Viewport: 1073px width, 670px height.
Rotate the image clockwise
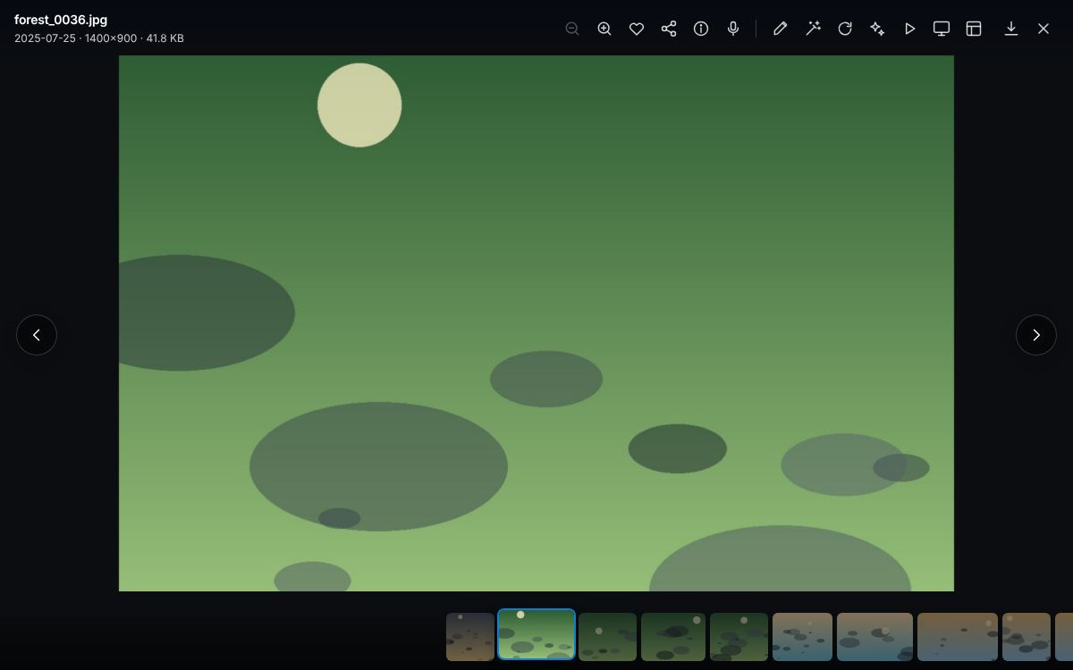point(845,29)
